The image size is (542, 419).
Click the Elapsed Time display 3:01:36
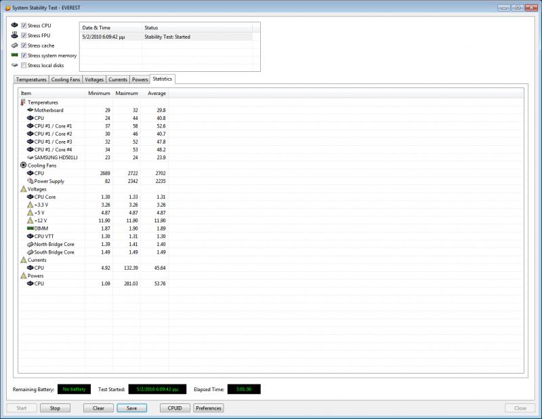pos(244,389)
